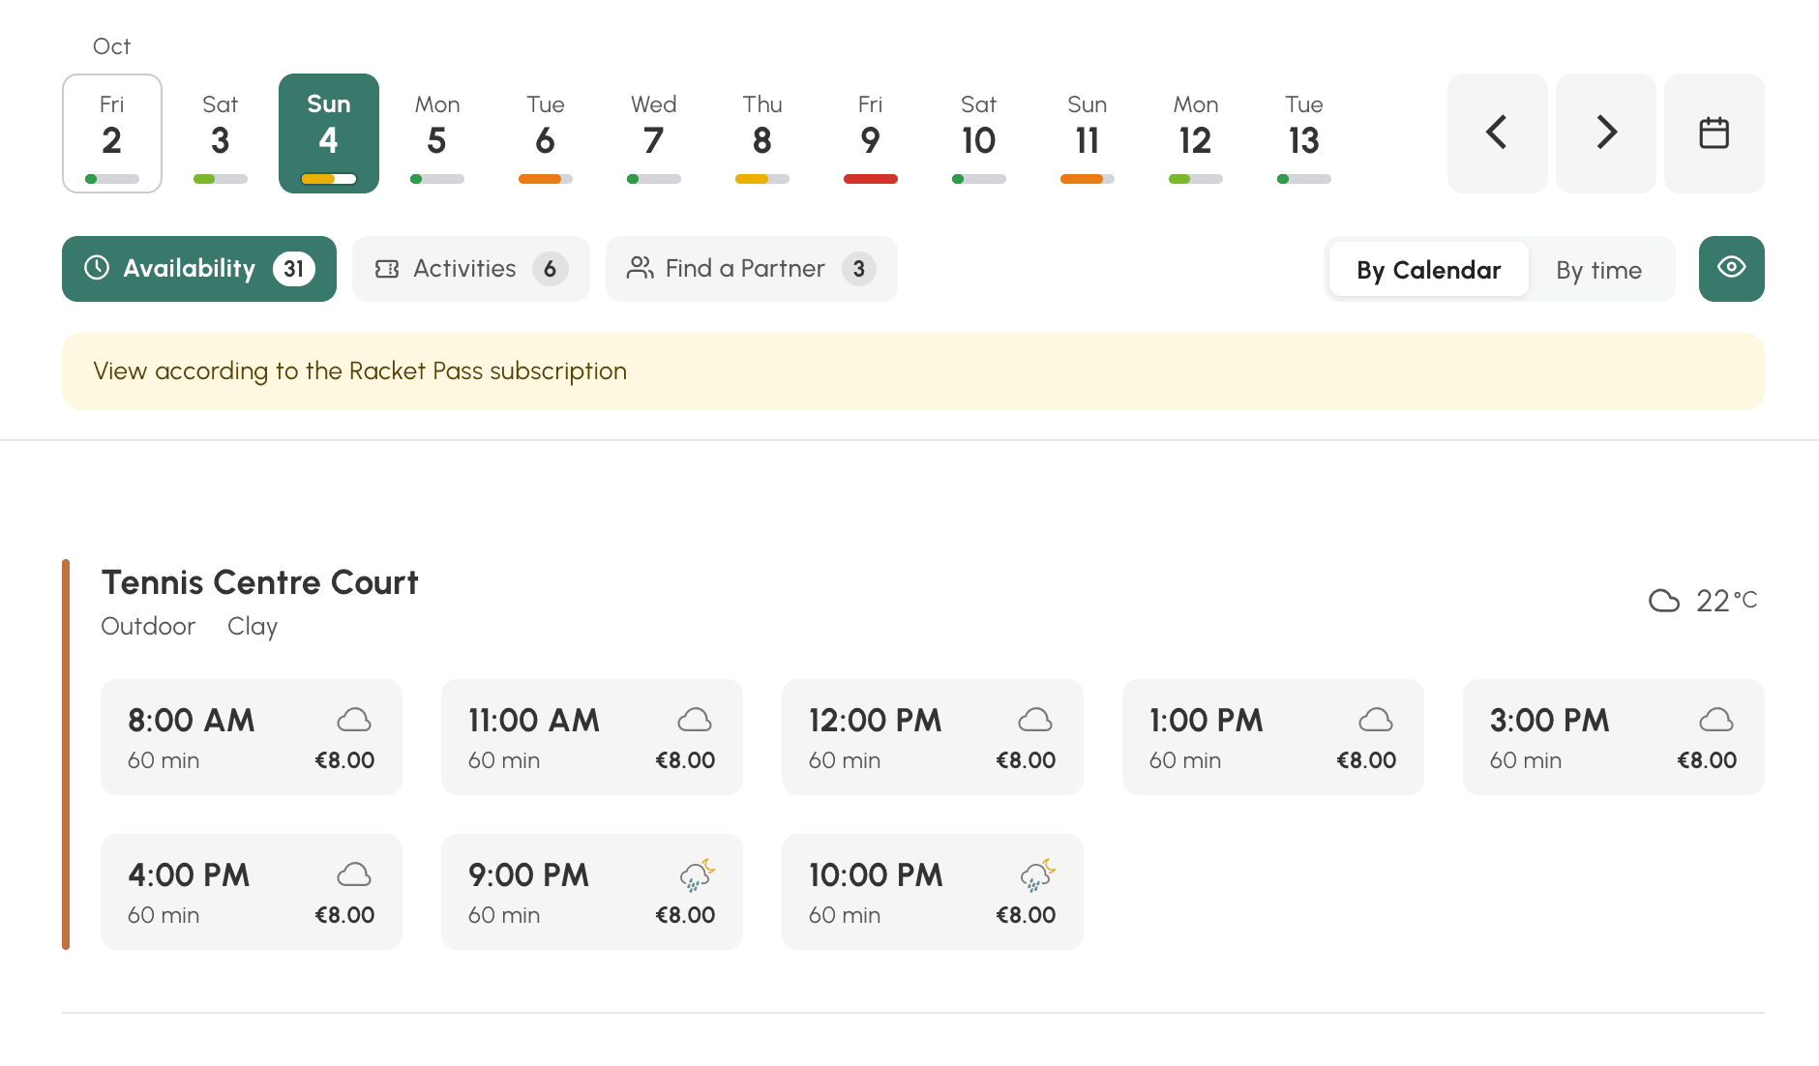Click the cloud icon on 3:00 PM slot
This screenshot has width=1819, height=1066.
click(x=1716, y=720)
